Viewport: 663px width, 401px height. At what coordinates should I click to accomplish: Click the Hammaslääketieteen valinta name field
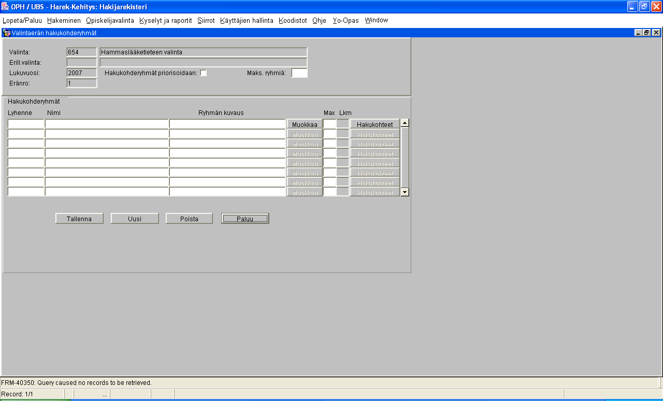204,52
